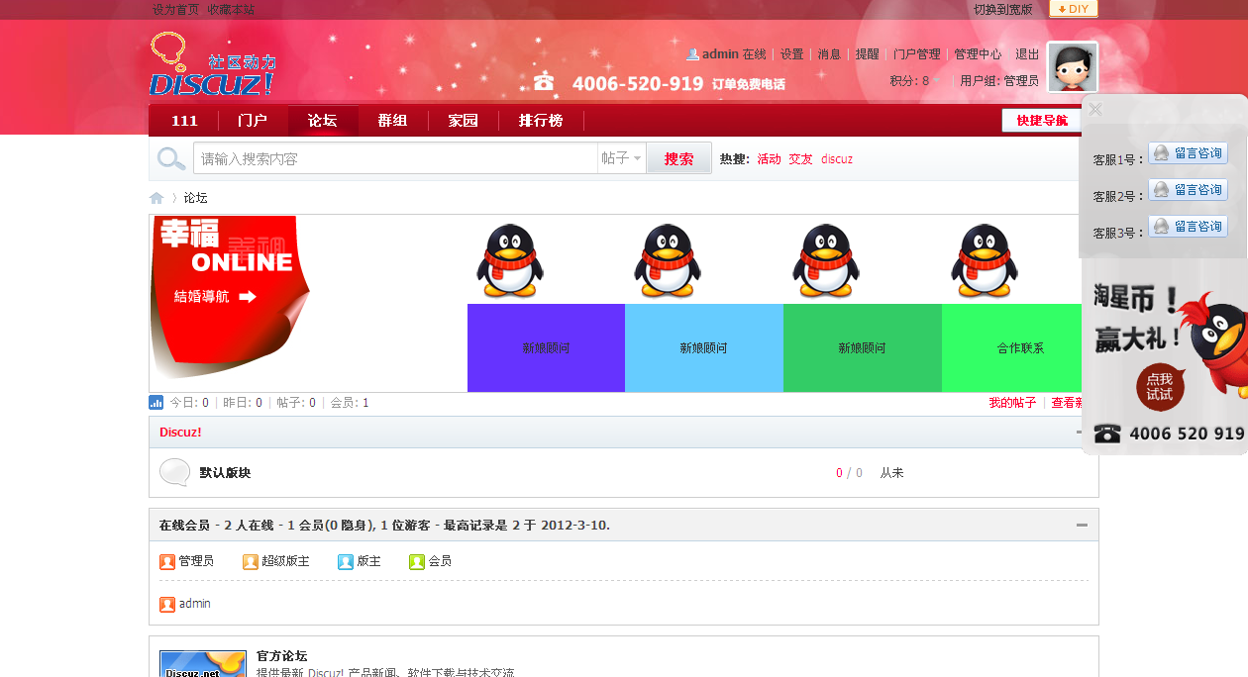
Task: Close the floating customer service panel
Action: (1095, 110)
